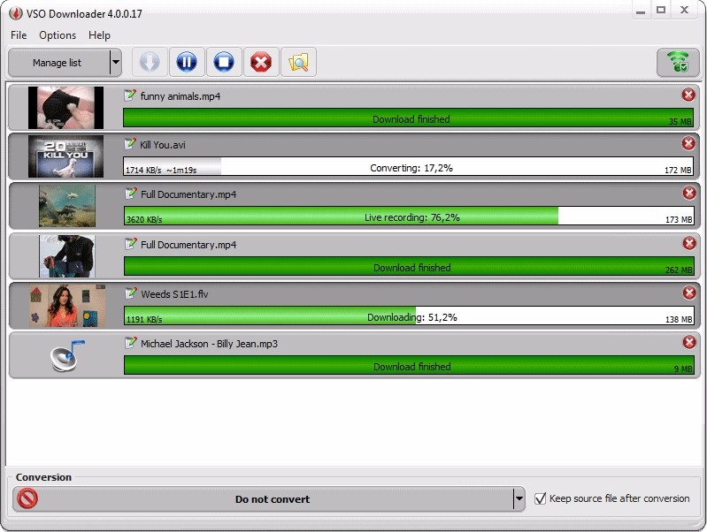Open the File menu

pos(19,35)
